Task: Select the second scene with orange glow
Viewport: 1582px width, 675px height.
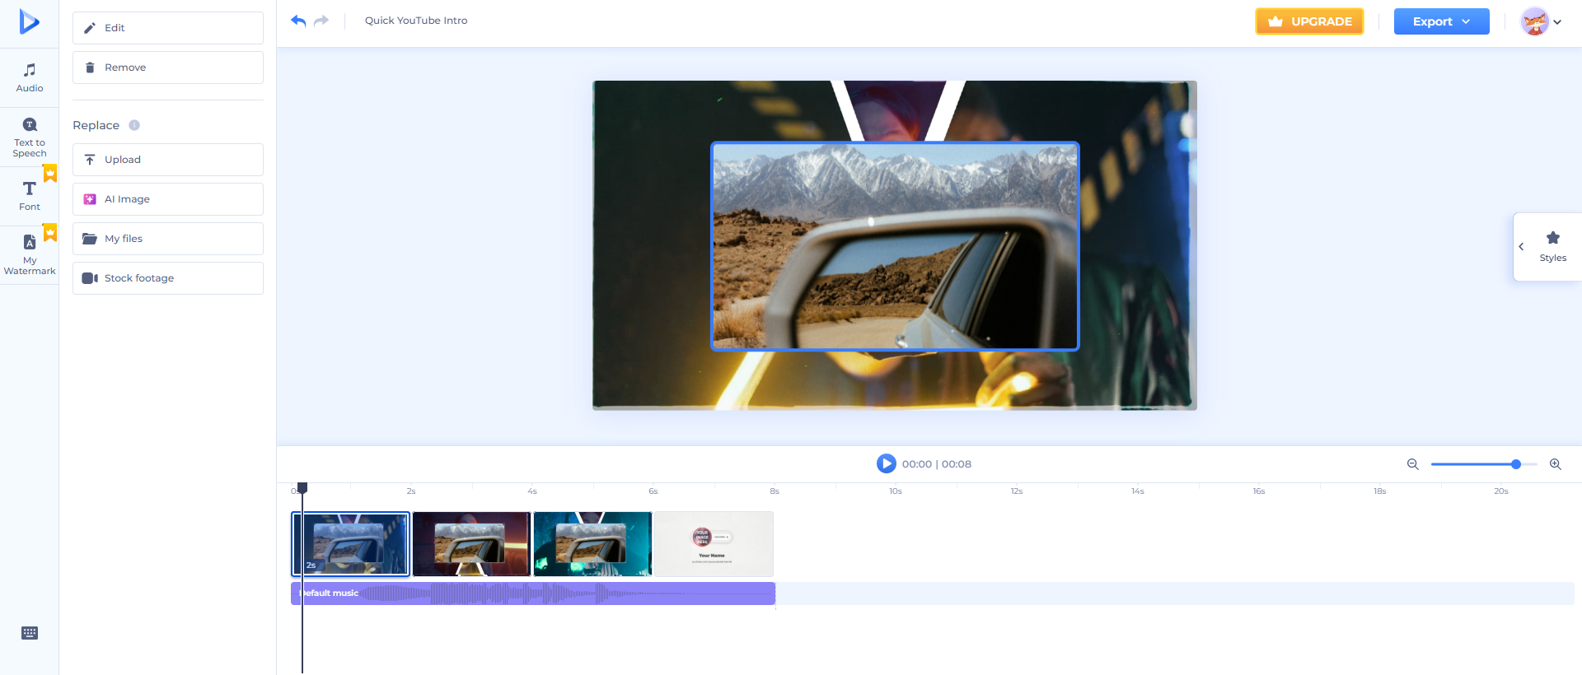Action: tap(471, 544)
